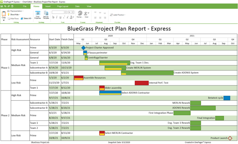This screenshot has height=144, width=238.
Task: Switch to the Data tab
Action: (77, 6)
